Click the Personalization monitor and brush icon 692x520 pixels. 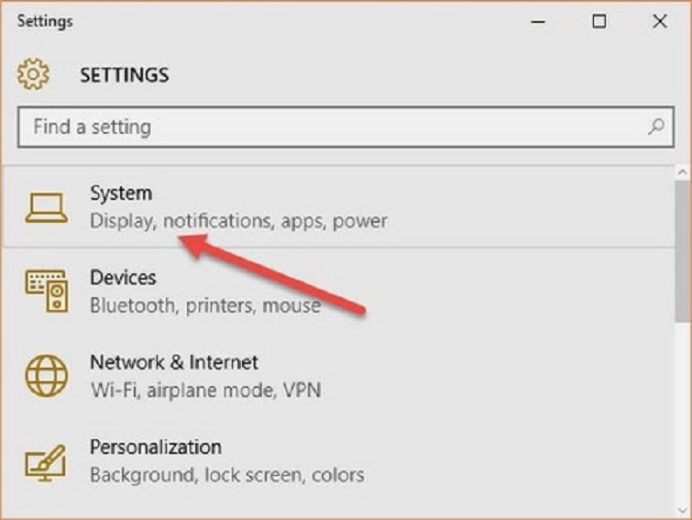[x=46, y=460]
